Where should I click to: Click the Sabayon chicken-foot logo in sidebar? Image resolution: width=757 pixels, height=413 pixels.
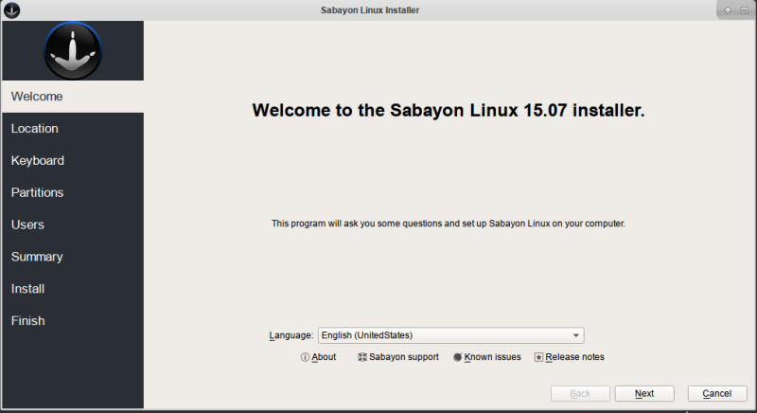point(73,51)
